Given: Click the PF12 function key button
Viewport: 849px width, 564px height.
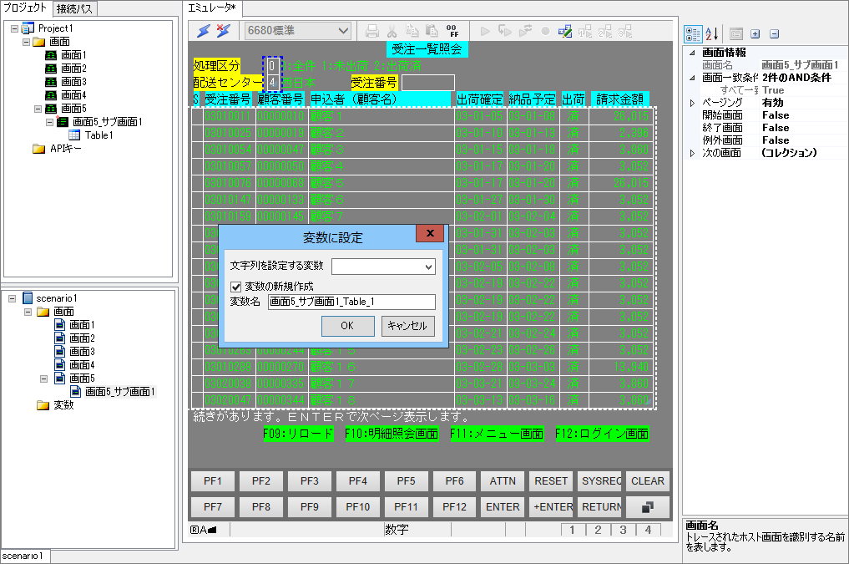Looking at the screenshot, I should pos(454,507).
